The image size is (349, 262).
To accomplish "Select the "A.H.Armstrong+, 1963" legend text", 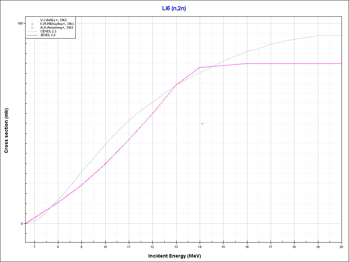I will tap(57, 28).
